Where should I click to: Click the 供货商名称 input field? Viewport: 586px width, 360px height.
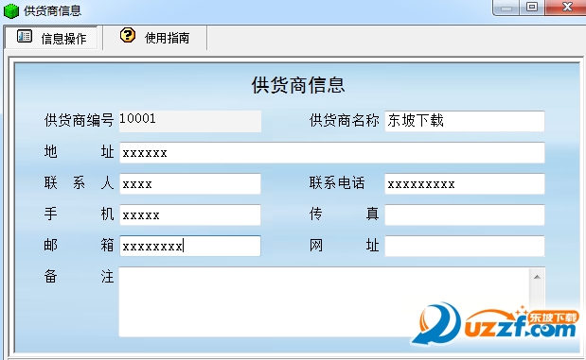465,121
